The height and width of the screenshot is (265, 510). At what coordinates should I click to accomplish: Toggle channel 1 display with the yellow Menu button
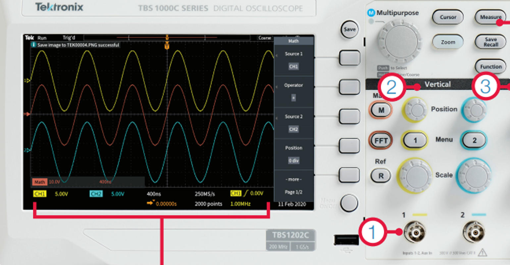[x=415, y=140]
